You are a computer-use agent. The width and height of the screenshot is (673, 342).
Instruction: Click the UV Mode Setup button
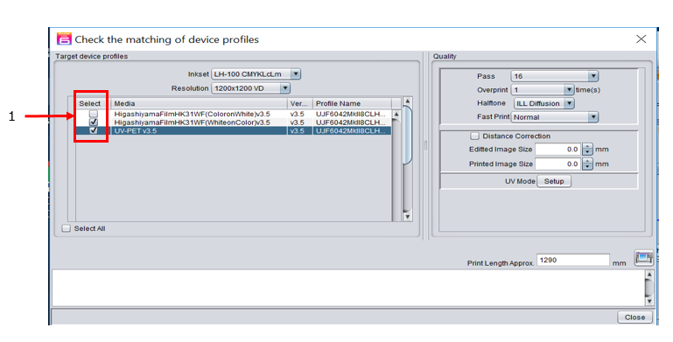(554, 181)
